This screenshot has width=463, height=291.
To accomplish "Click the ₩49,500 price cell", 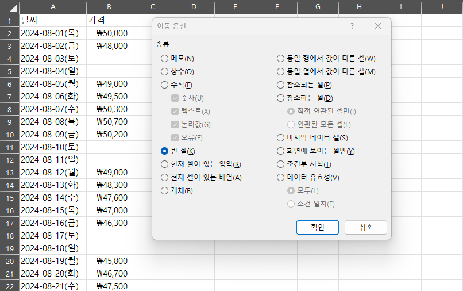I will [x=109, y=97].
